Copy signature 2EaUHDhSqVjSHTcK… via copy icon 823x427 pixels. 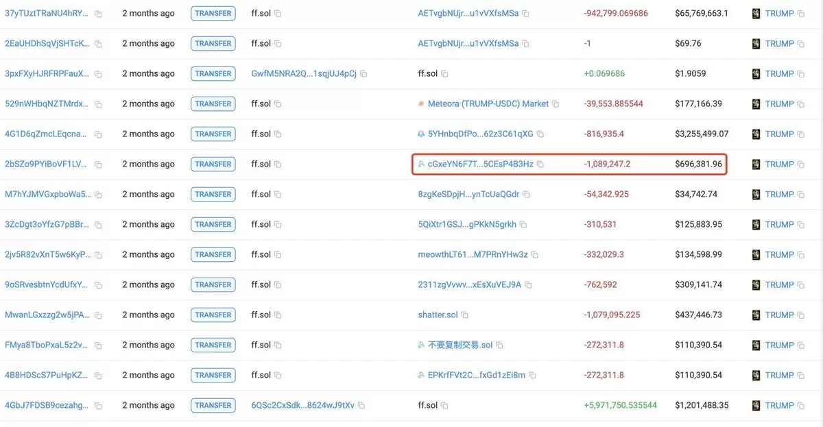pos(98,44)
